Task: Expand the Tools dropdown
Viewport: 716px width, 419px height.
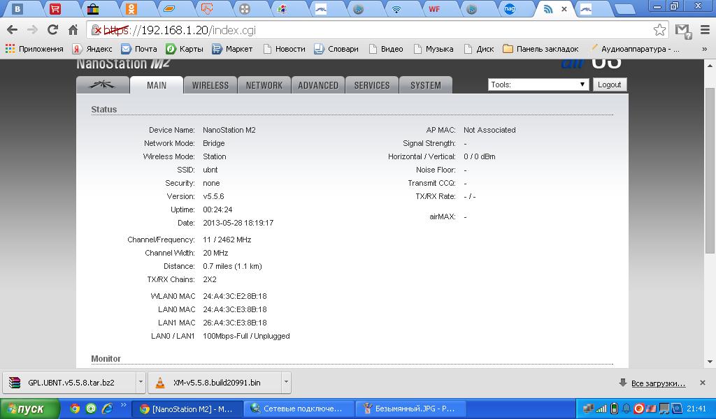Action: pyautogui.click(x=538, y=84)
